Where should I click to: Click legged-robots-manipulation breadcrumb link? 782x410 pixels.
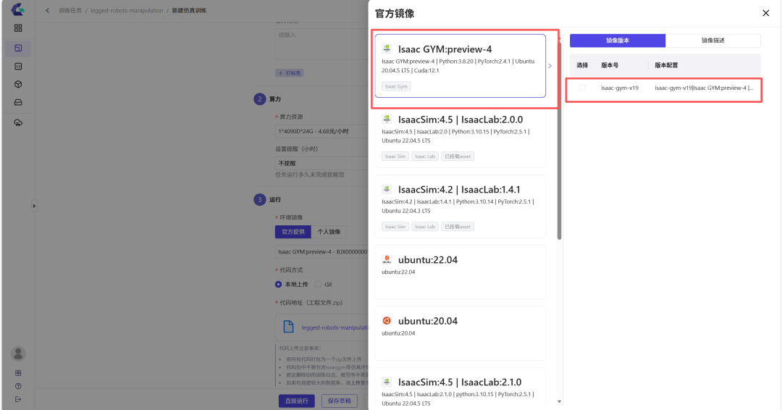(x=127, y=10)
